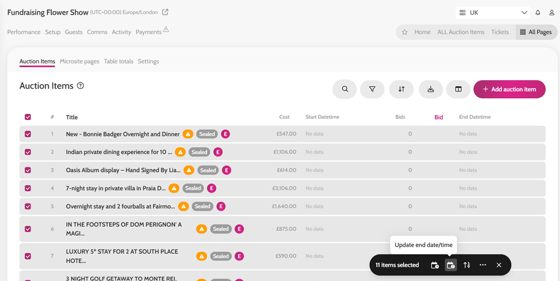Click the Payments warning triangle icon

pyautogui.click(x=166, y=29)
